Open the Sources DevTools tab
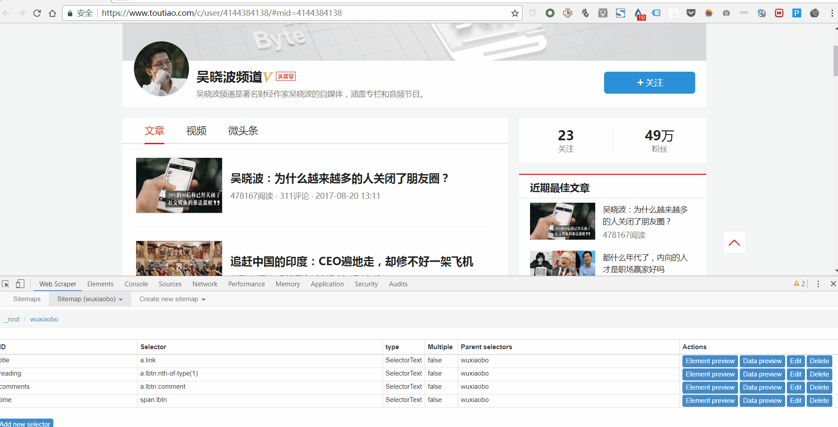 [x=170, y=284]
